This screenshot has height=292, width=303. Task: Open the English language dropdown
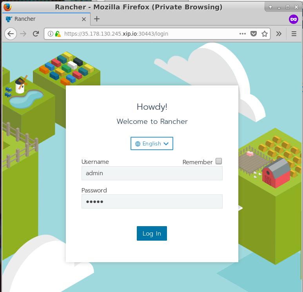[152, 143]
